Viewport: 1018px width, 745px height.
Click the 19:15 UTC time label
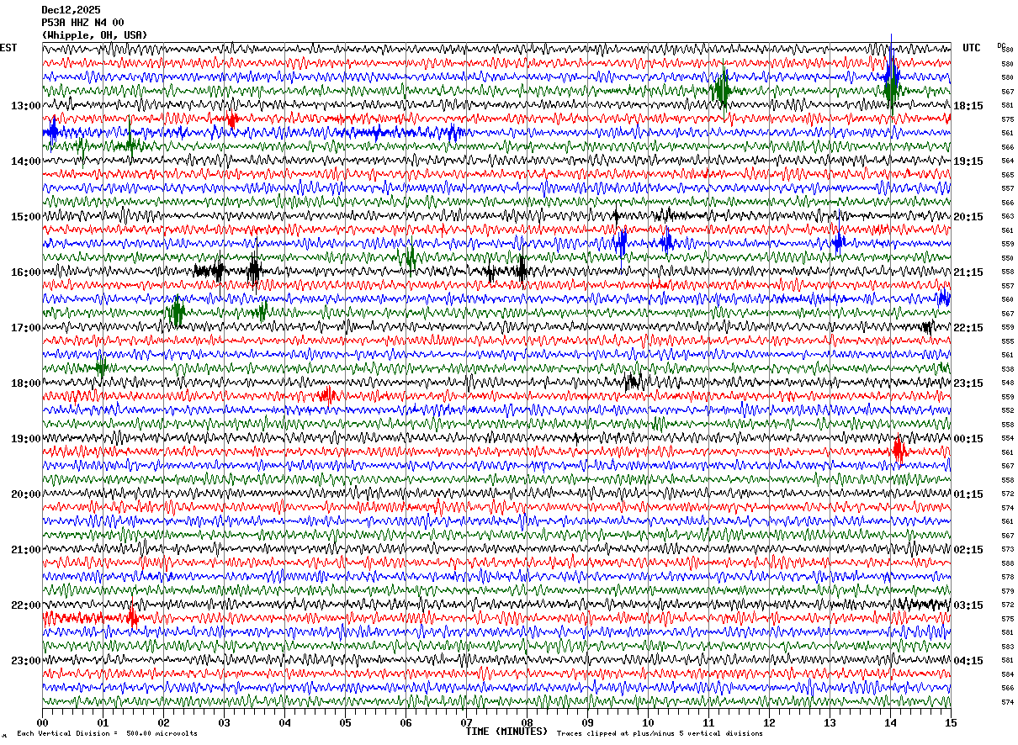point(968,161)
